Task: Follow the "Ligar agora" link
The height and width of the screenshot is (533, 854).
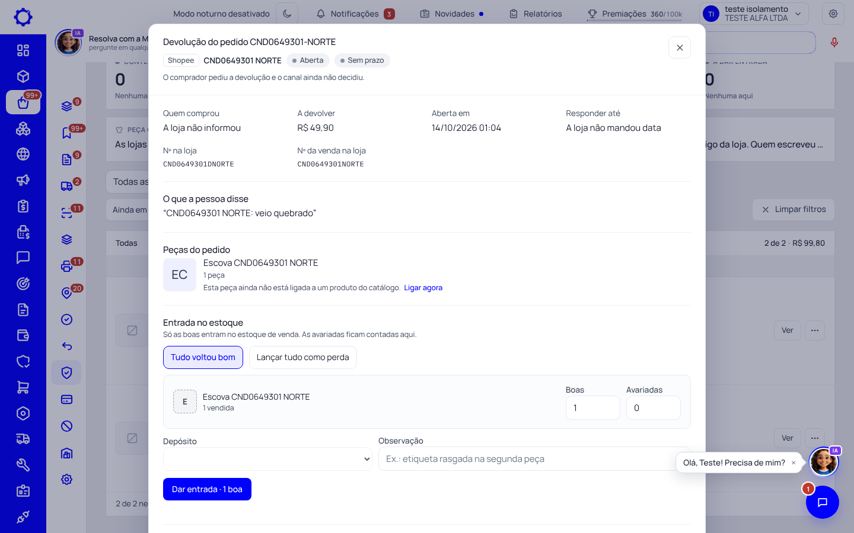Action: pyautogui.click(x=423, y=288)
